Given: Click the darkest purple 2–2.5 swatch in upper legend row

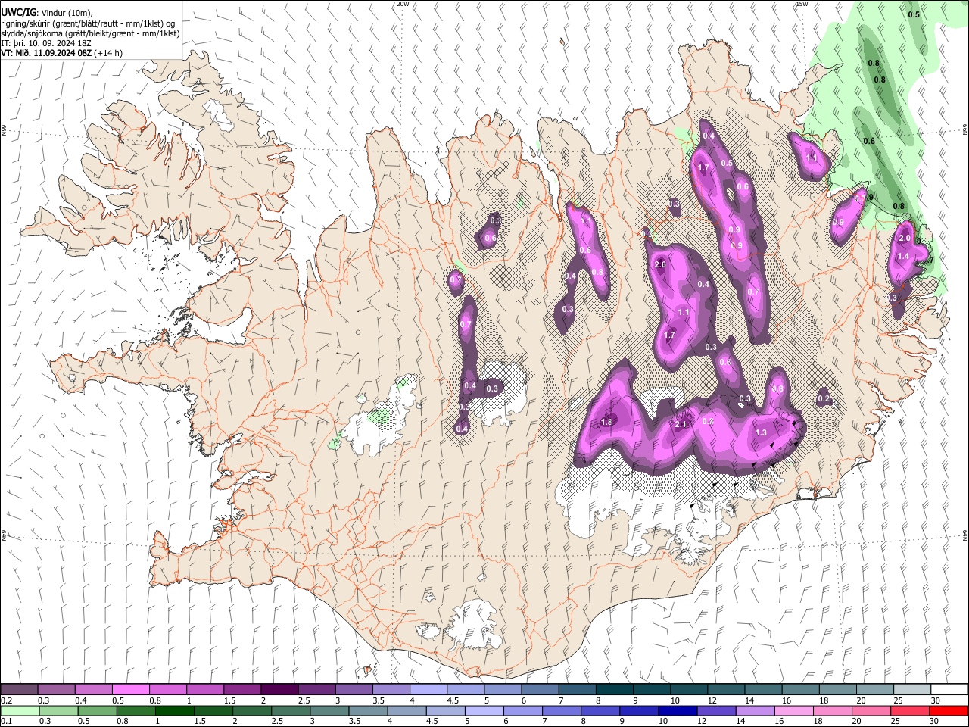Looking at the screenshot, I should point(279,690).
